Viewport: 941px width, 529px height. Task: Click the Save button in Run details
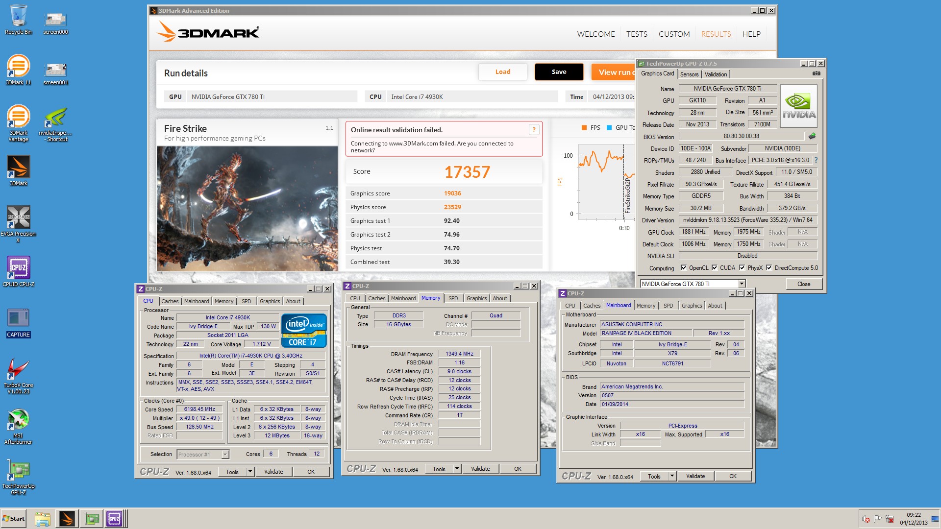tap(559, 72)
